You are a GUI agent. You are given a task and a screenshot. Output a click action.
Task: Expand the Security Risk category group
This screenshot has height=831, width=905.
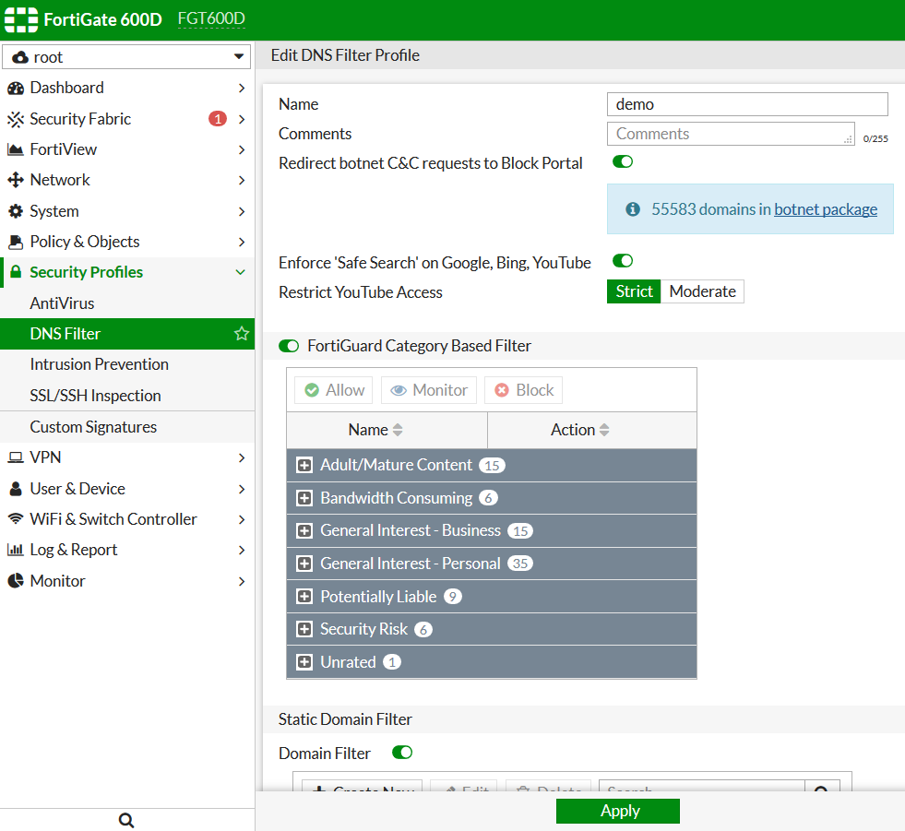304,630
